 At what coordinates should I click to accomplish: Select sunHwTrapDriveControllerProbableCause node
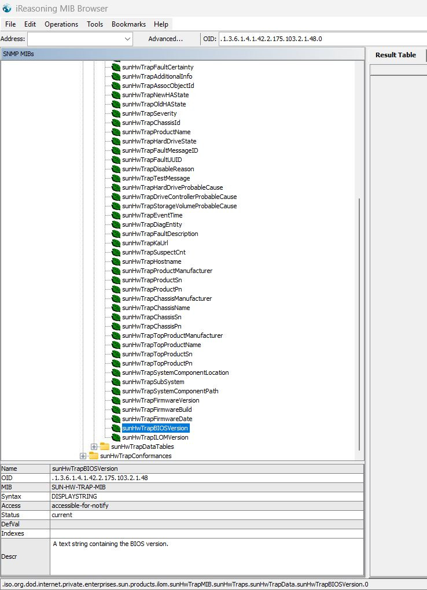[x=179, y=197]
